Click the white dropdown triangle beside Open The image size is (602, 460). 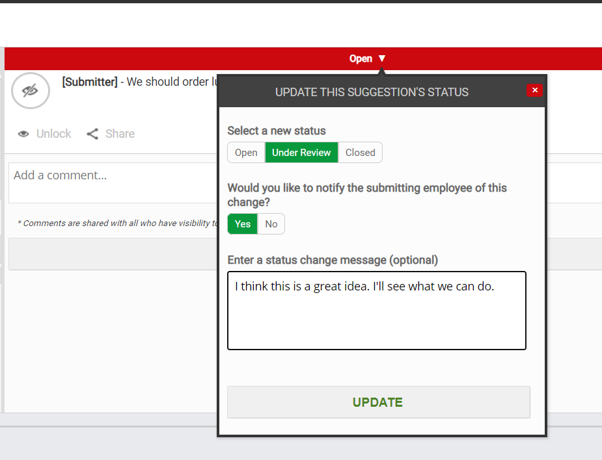click(383, 58)
